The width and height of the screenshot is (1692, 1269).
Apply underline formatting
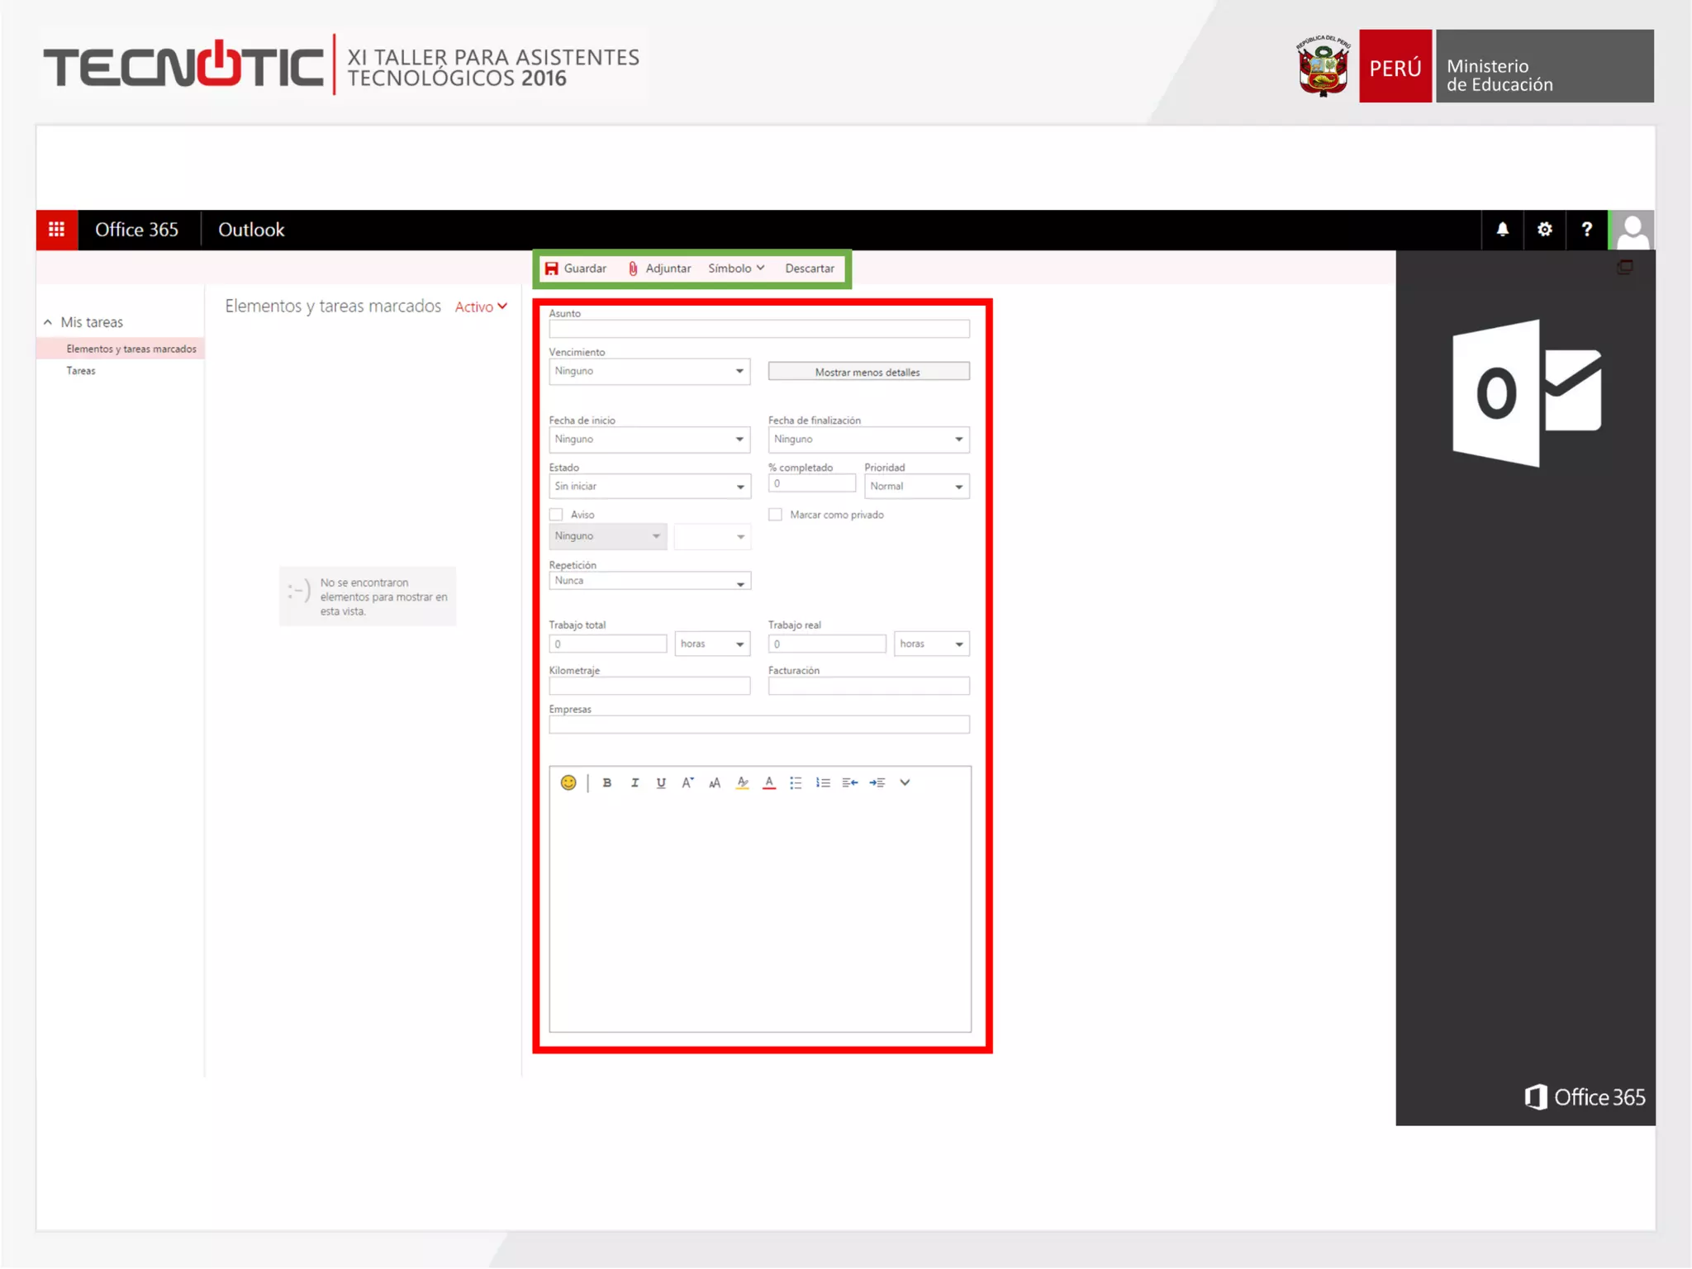click(661, 782)
